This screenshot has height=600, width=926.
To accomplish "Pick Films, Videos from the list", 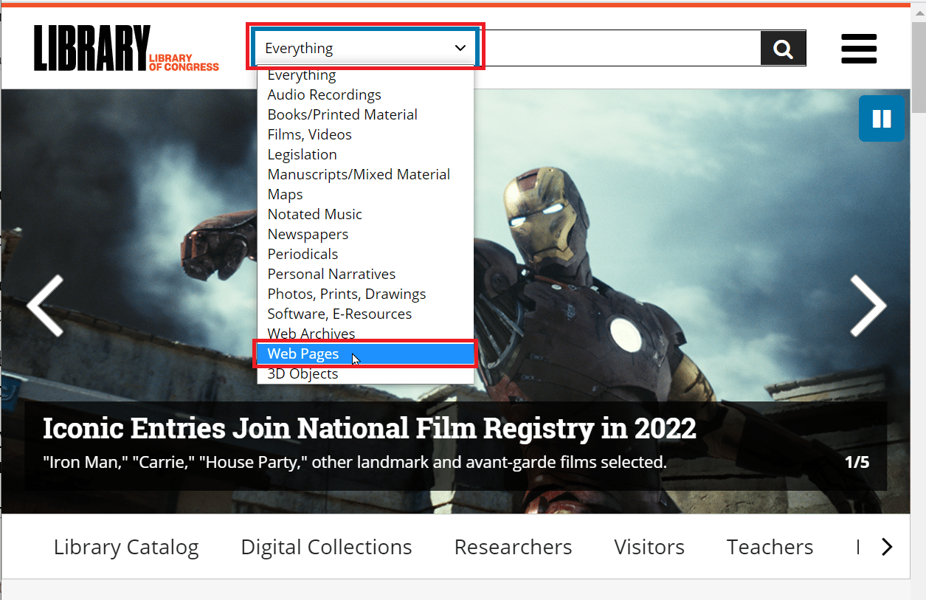I will (x=365, y=134).
